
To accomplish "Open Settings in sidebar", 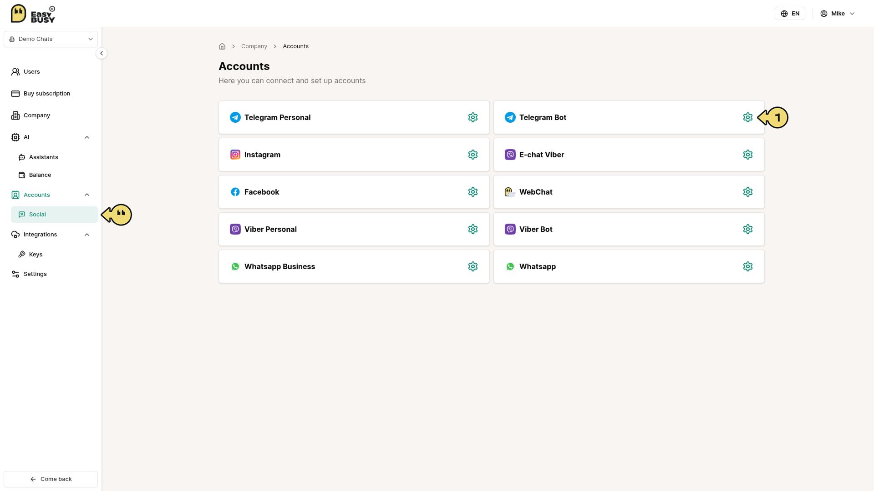I will point(51,274).
